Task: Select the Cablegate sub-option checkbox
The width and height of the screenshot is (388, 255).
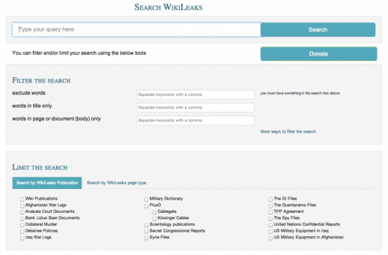Action: pyautogui.click(x=155, y=212)
